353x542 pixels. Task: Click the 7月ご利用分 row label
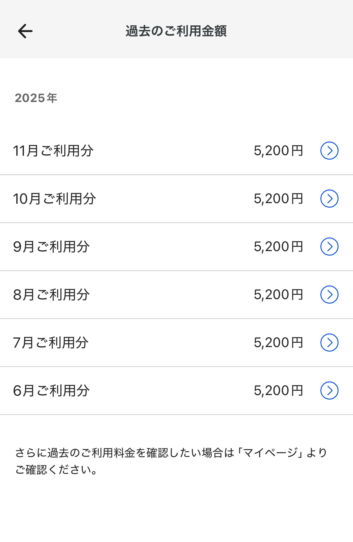pyautogui.click(x=51, y=343)
